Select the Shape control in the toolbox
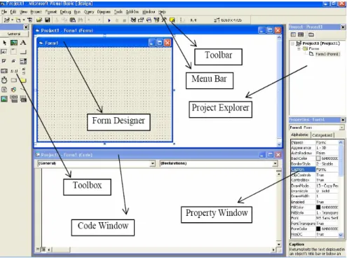The image size is (347, 258). [x=13, y=89]
